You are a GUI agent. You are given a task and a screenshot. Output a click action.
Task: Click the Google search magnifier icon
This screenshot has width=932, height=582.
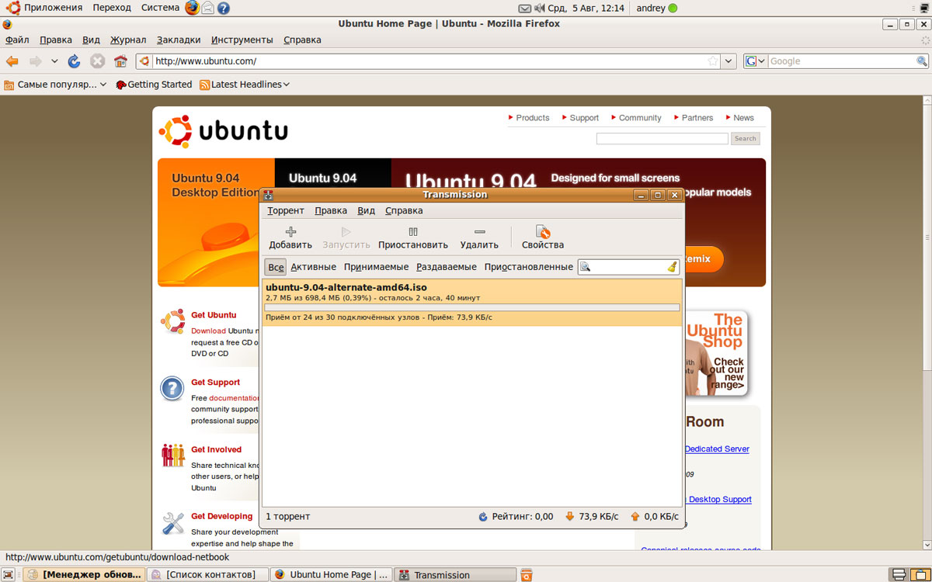pyautogui.click(x=922, y=61)
